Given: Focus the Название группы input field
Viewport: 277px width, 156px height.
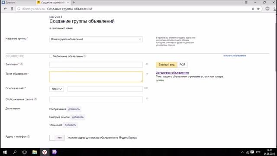Looking at the screenshot, I should point(96,39).
